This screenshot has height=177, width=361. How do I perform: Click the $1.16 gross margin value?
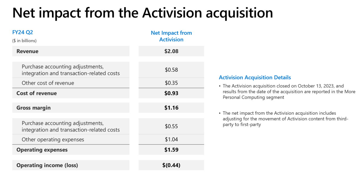(171, 108)
